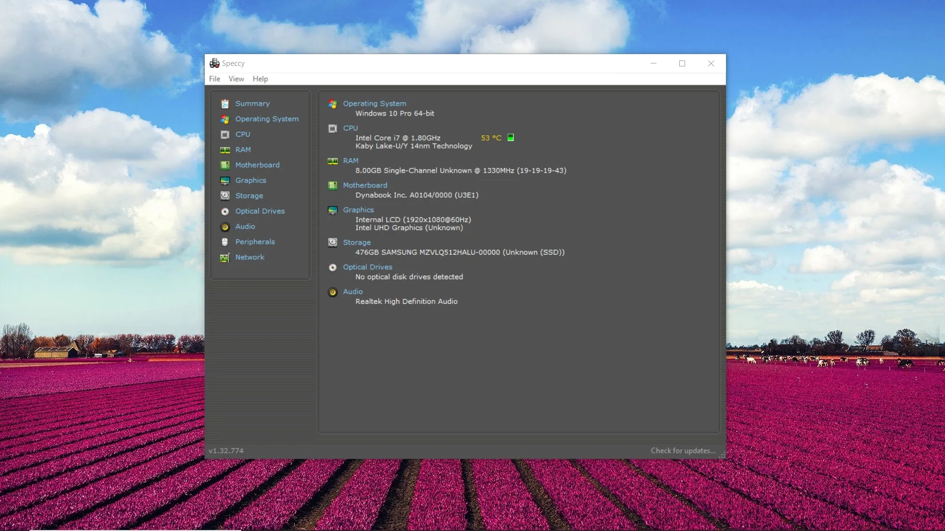Image resolution: width=945 pixels, height=531 pixels.
Task: Open the Audio heading link in summary
Action: pyautogui.click(x=352, y=292)
